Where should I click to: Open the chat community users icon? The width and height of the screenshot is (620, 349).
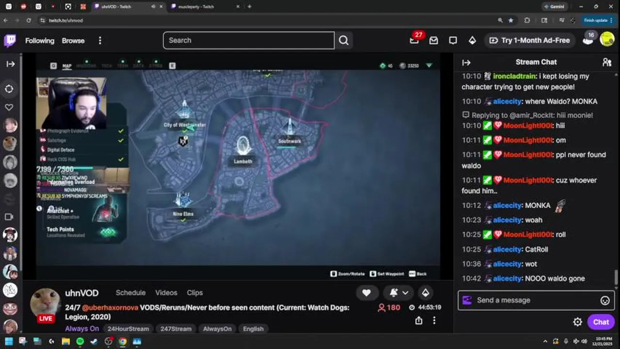coord(606,62)
